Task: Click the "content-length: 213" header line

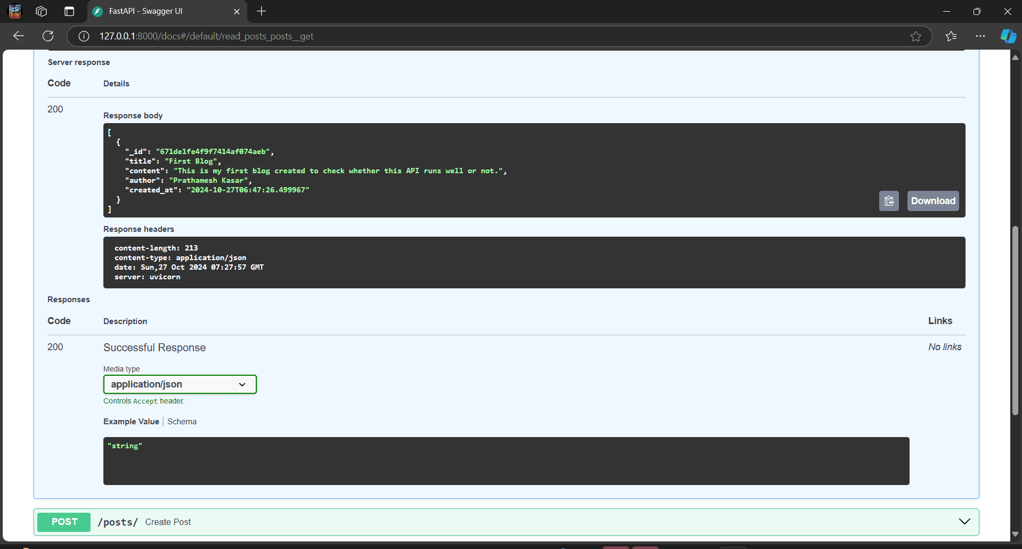Action: (156, 248)
